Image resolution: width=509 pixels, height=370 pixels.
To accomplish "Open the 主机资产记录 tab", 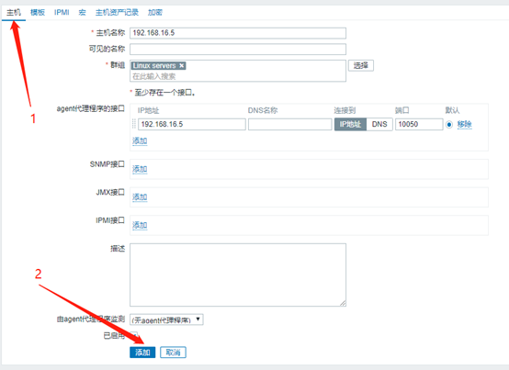I will pos(117,13).
